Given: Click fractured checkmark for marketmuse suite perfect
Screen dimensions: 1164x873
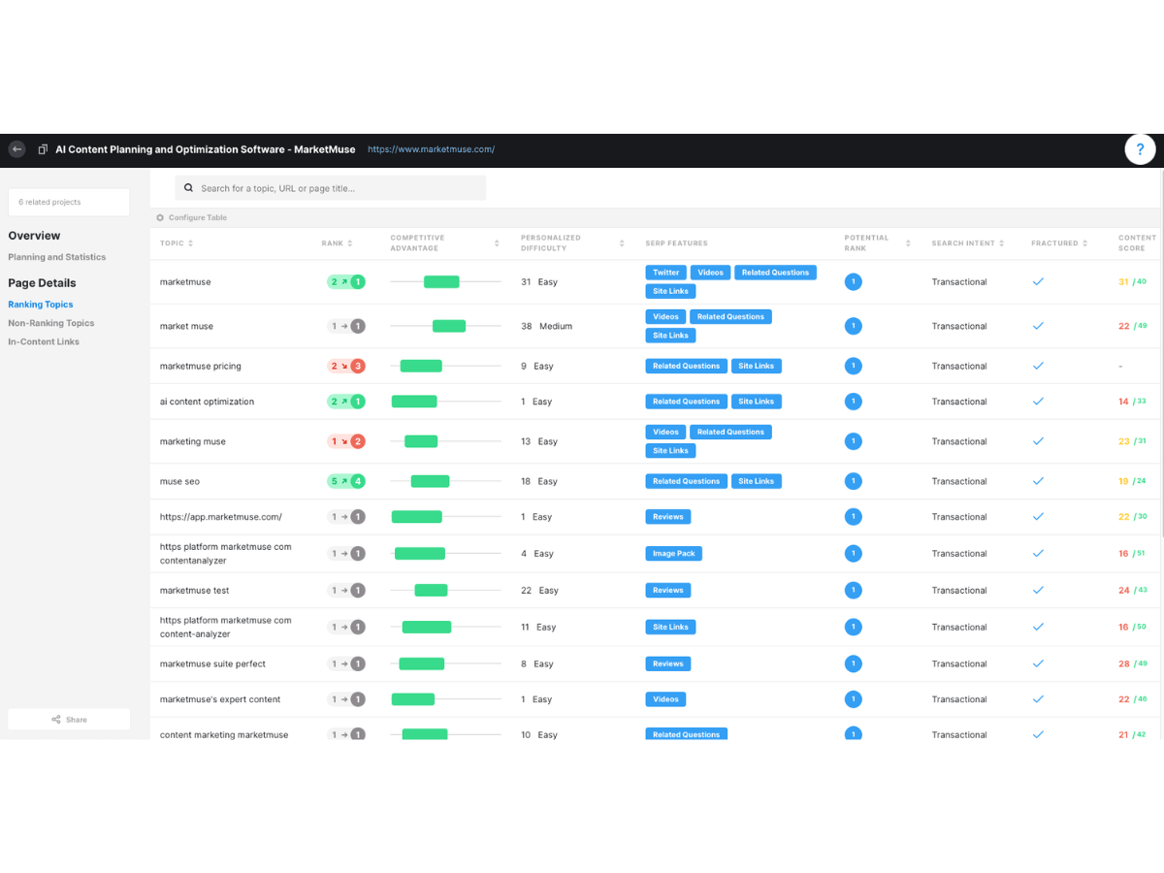Looking at the screenshot, I should coord(1038,664).
